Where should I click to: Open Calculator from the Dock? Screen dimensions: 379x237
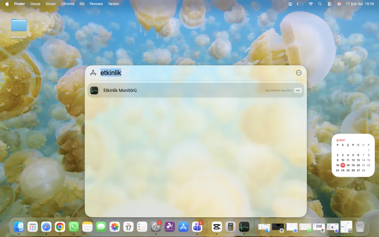click(x=230, y=227)
